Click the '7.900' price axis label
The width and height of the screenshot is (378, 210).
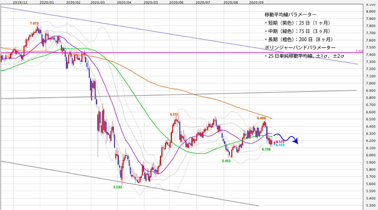click(370, 18)
